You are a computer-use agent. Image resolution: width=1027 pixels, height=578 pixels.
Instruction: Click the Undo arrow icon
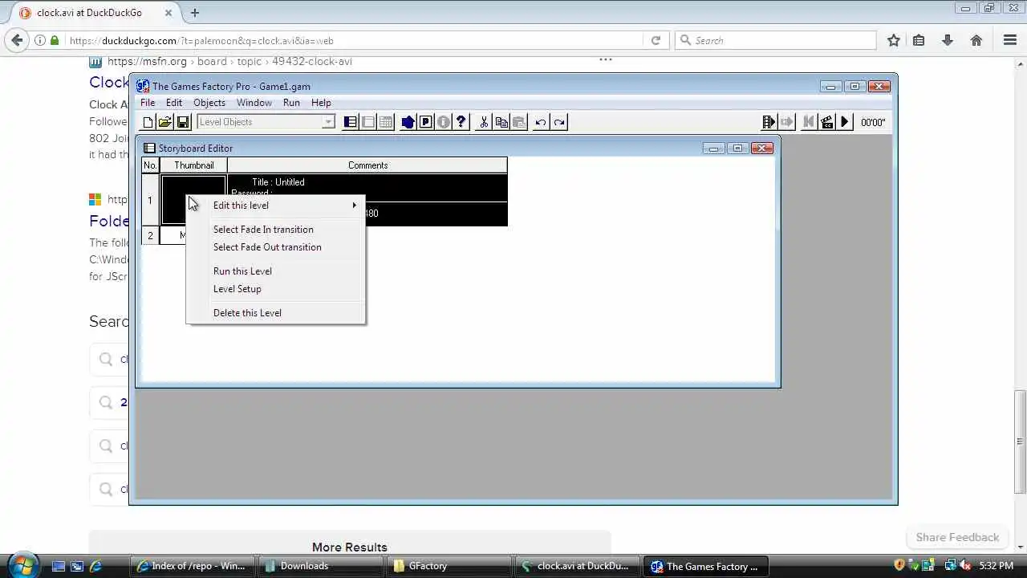point(542,122)
